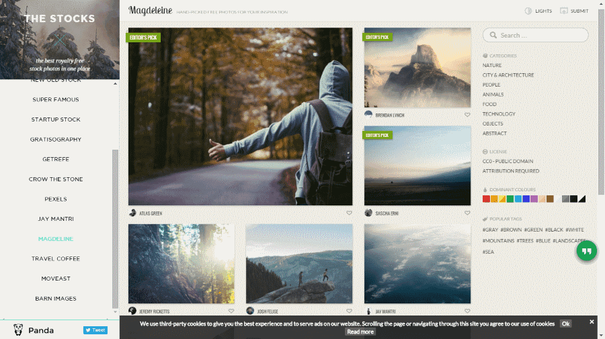Pick the red dominant colour swatch
Viewport: 605px width, 339px height.
[x=486, y=199]
